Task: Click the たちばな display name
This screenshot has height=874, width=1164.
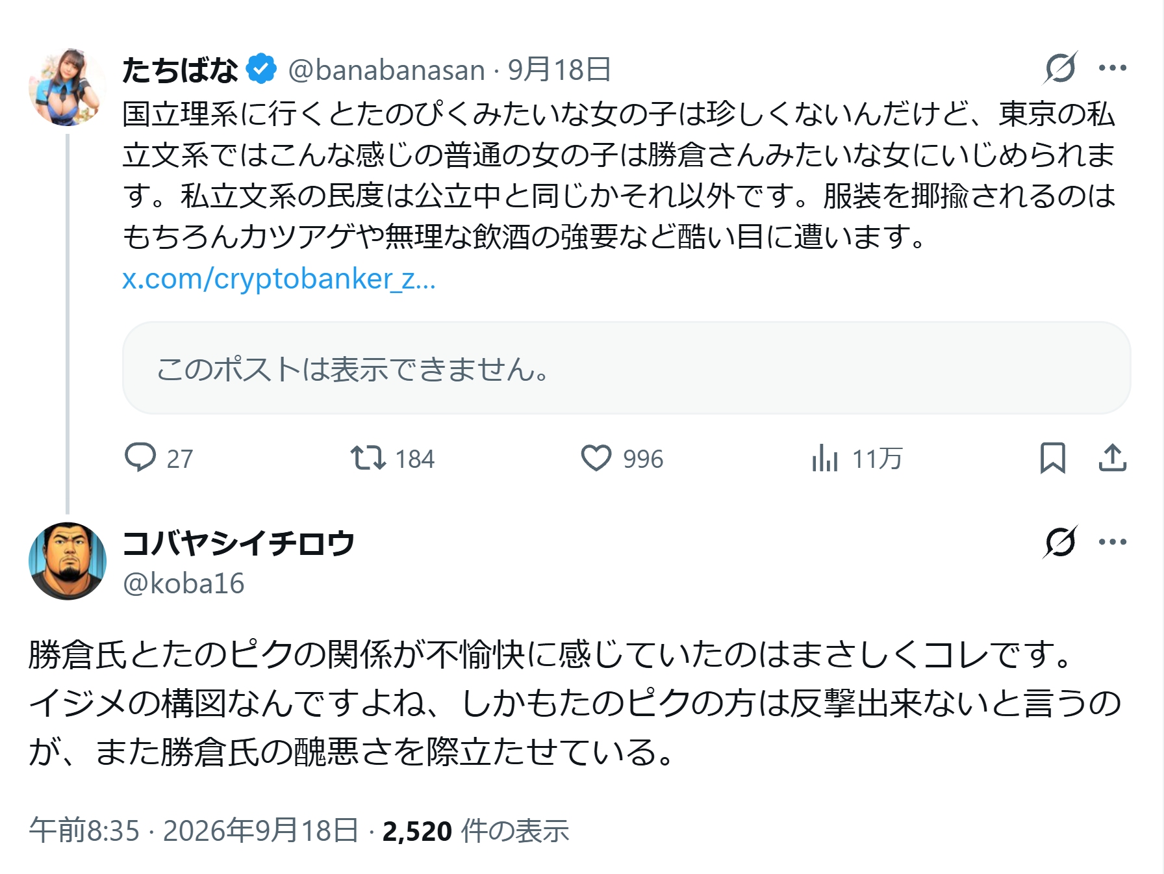Action: tap(181, 70)
